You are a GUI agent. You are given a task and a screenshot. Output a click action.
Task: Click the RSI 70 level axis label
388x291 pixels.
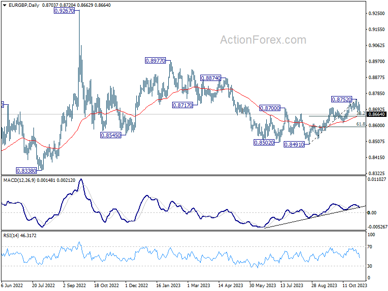click(x=370, y=247)
